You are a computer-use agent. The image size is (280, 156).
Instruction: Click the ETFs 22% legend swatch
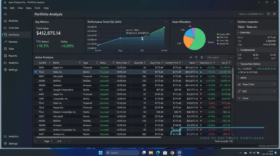pos(218,37)
